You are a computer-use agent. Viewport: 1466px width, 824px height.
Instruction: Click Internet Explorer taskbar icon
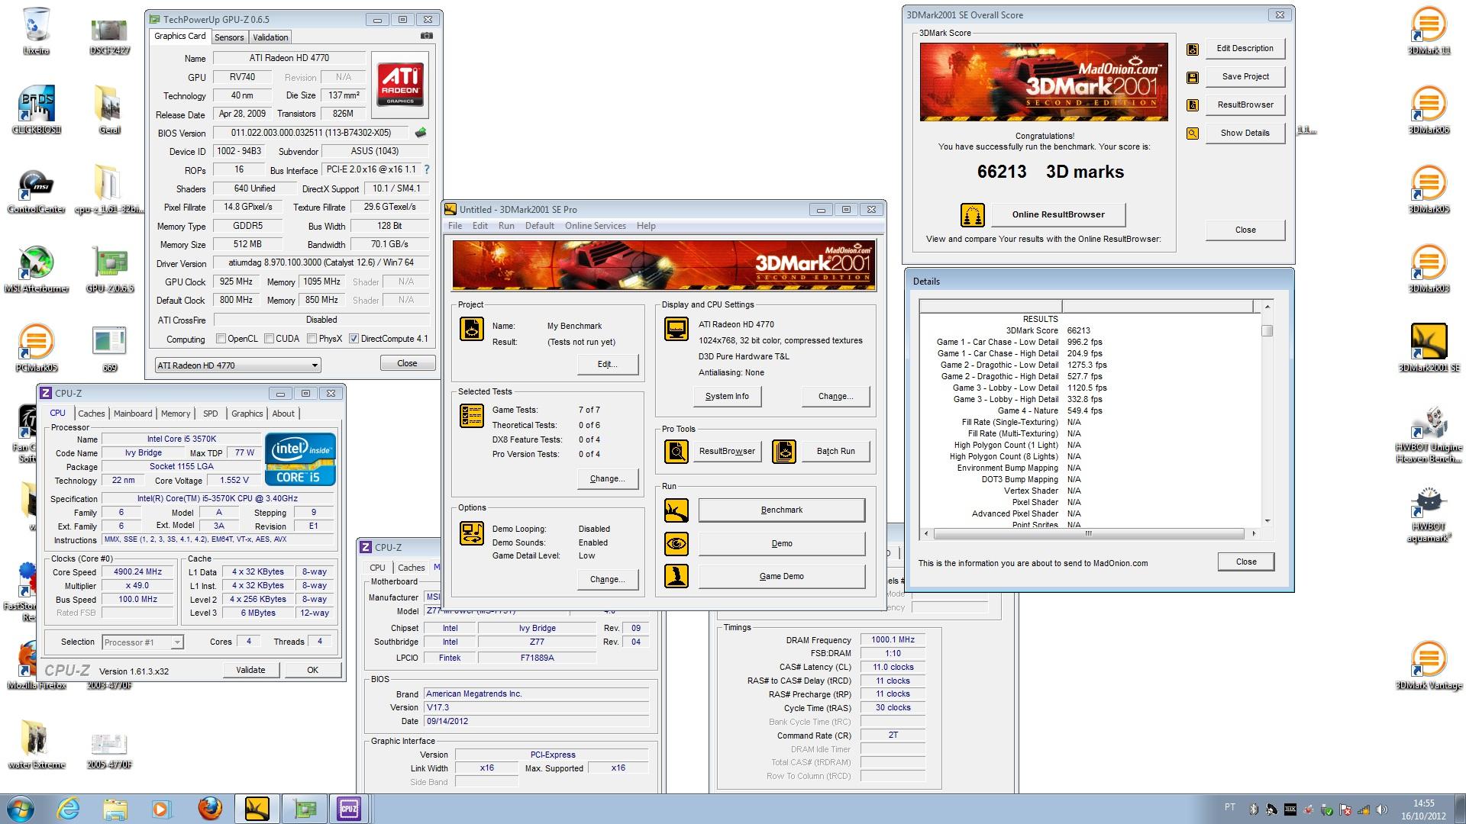click(x=68, y=809)
